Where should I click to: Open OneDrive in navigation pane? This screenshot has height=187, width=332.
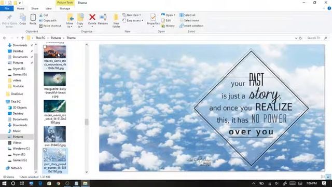pos(17,94)
